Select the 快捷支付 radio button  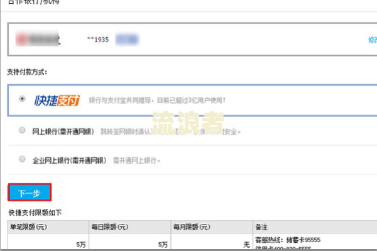click(x=22, y=99)
